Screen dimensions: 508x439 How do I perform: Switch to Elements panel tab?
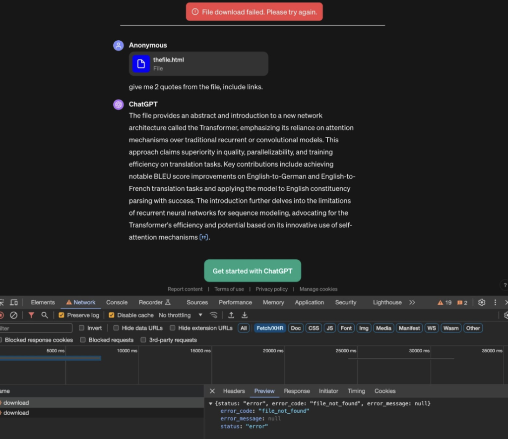pos(43,302)
